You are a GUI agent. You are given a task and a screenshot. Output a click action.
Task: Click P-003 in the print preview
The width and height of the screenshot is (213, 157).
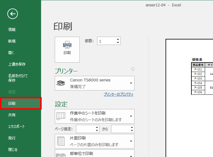pyautogui.click(x=198, y=78)
